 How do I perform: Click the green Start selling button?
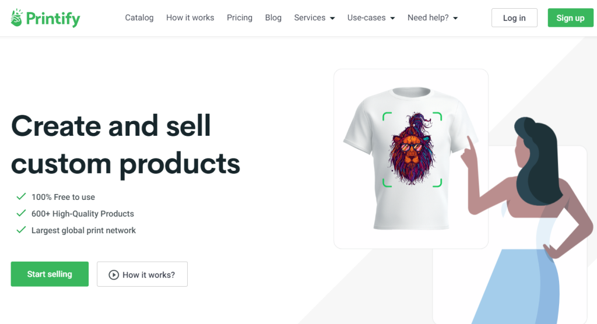click(50, 274)
